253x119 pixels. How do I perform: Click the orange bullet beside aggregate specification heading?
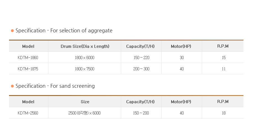click(12, 31)
